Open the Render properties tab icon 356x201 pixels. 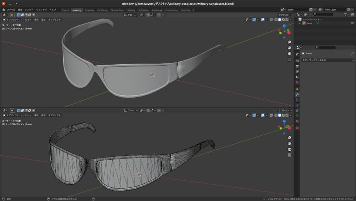pos(297,60)
